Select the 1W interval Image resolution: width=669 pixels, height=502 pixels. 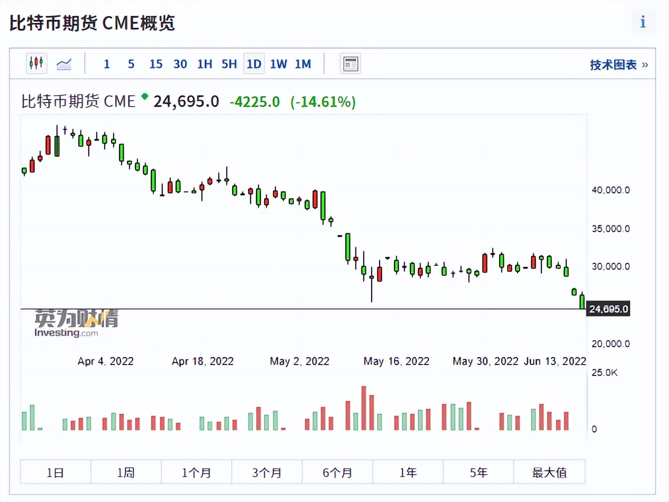pyautogui.click(x=278, y=64)
